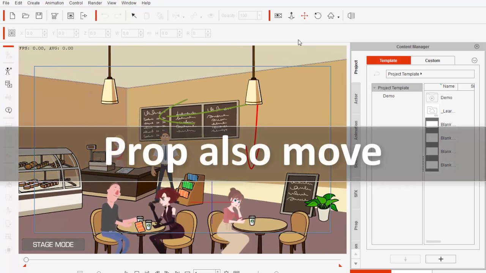Collapse the Project Template tree node
Screen dimensions: 486x273
click(x=374, y=88)
